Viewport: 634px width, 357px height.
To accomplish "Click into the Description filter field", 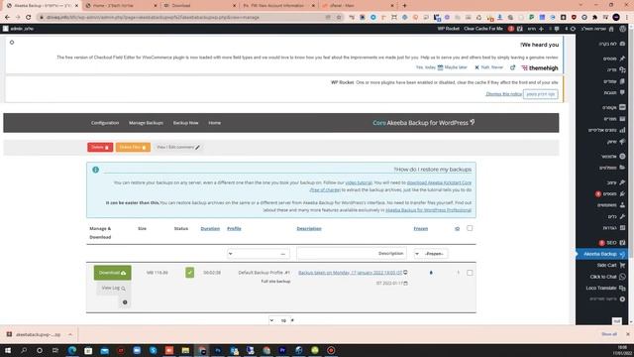I will click(352, 254).
